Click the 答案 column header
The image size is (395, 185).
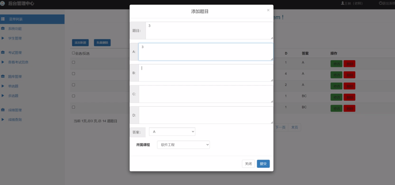305,53
